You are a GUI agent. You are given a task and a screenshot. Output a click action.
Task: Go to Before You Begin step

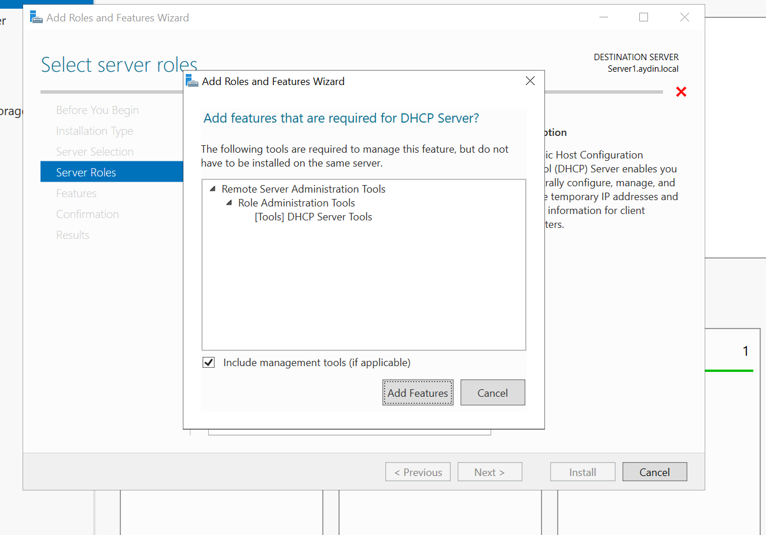pos(97,110)
